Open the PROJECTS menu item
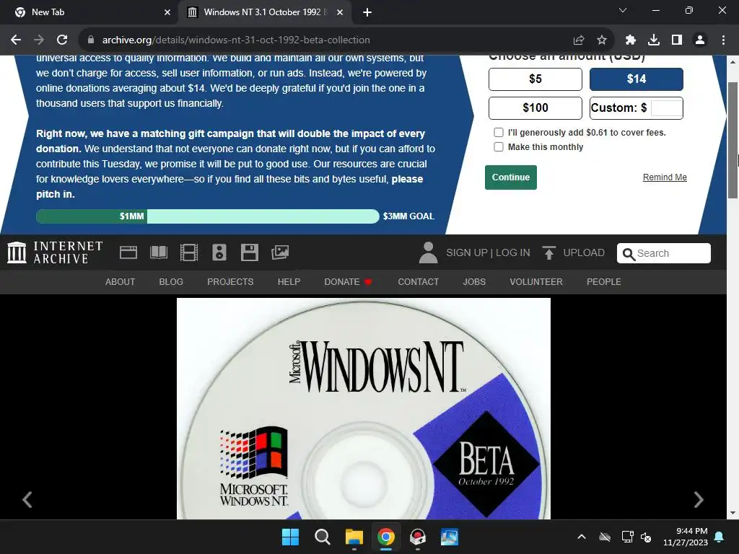Image resolution: width=739 pixels, height=554 pixels. (230, 282)
